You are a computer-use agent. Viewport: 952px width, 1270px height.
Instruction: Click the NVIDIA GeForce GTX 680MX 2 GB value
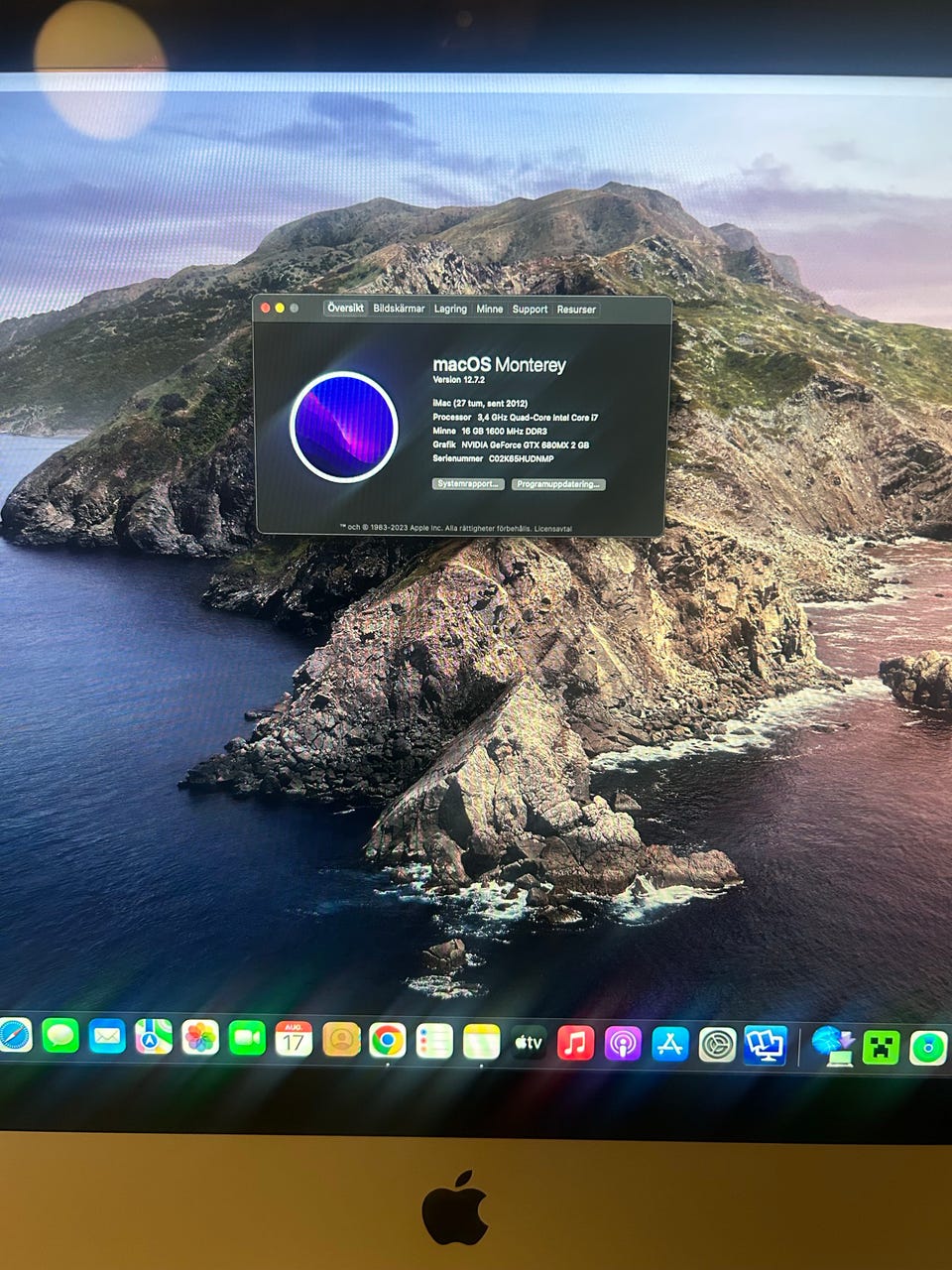pyautogui.click(x=525, y=445)
